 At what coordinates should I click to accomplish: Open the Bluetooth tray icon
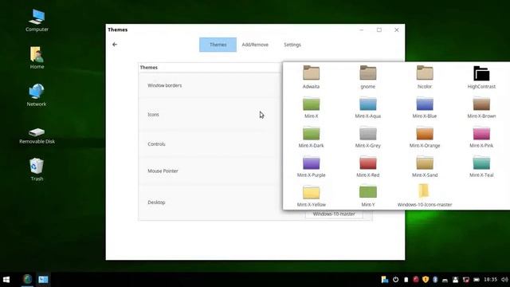coord(435,280)
